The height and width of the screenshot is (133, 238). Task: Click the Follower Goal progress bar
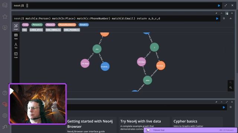(190, 130)
